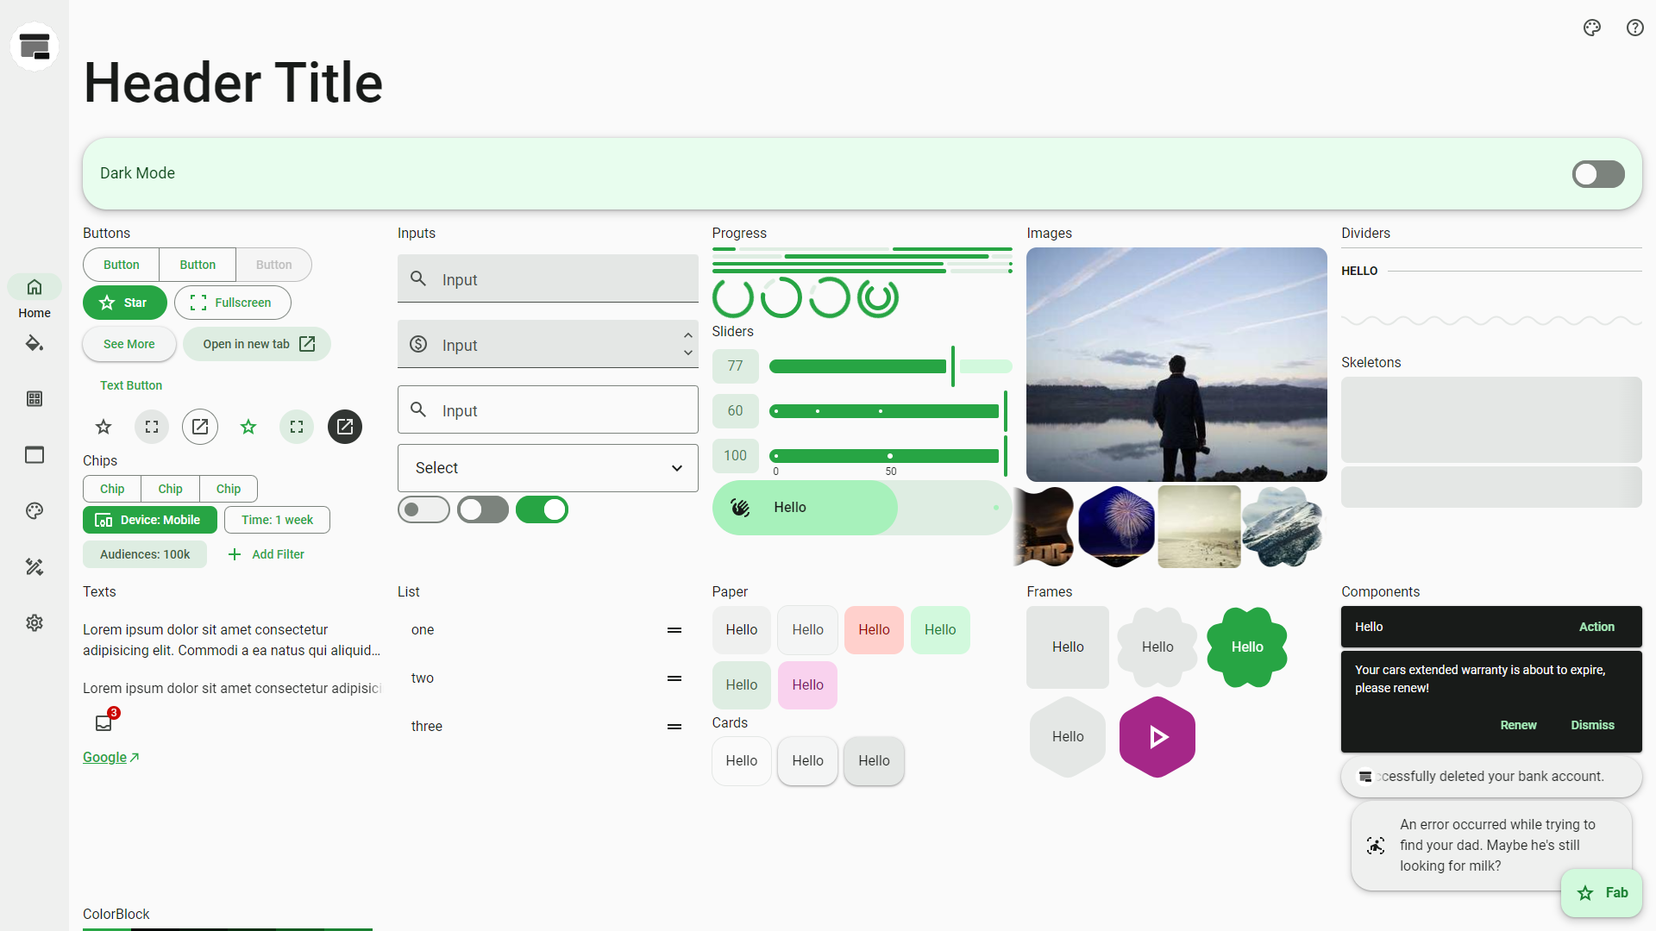The width and height of the screenshot is (1656, 931).
Task: Open the inbox icon with badge
Action: click(x=104, y=722)
